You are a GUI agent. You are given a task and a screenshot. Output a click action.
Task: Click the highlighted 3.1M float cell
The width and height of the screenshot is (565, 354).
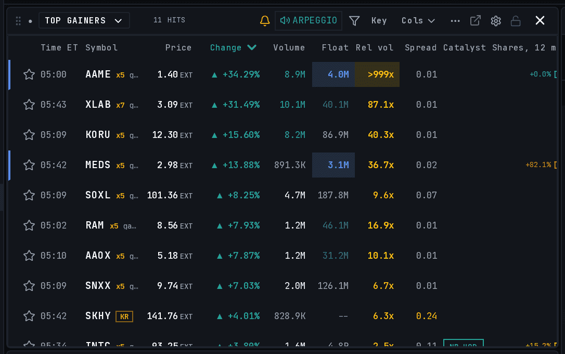[333, 165]
